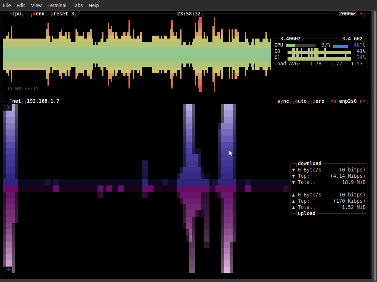This screenshot has width=377, height=282.
Task: Click the 37% CPU usage value
Action: [326, 45]
